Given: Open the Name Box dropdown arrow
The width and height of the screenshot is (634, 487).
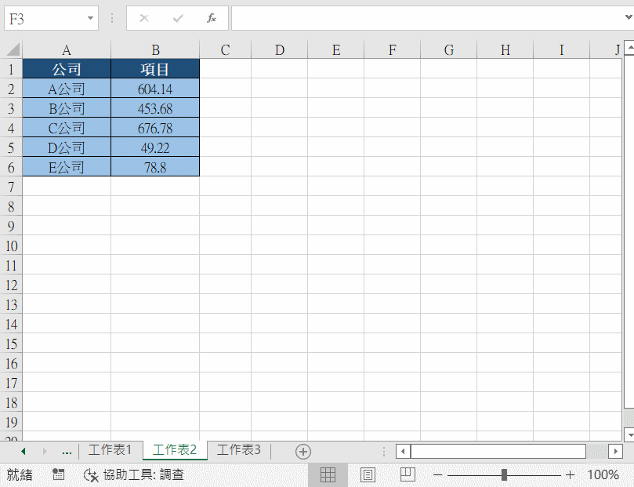Looking at the screenshot, I should 90,18.
